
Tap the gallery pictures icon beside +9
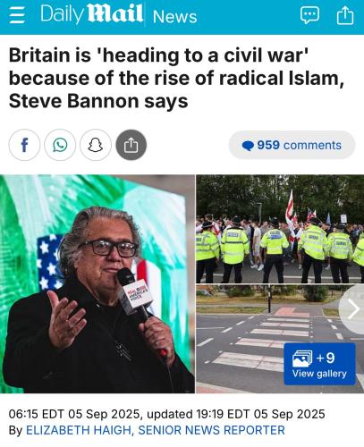(x=302, y=358)
